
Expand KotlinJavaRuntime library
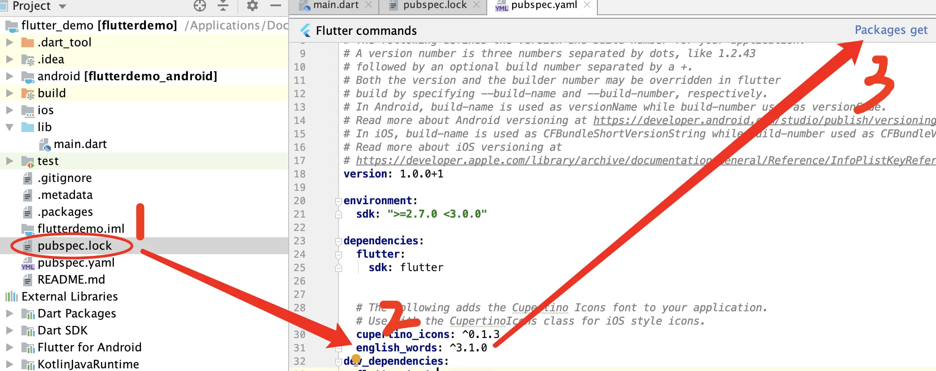(9, 364)
